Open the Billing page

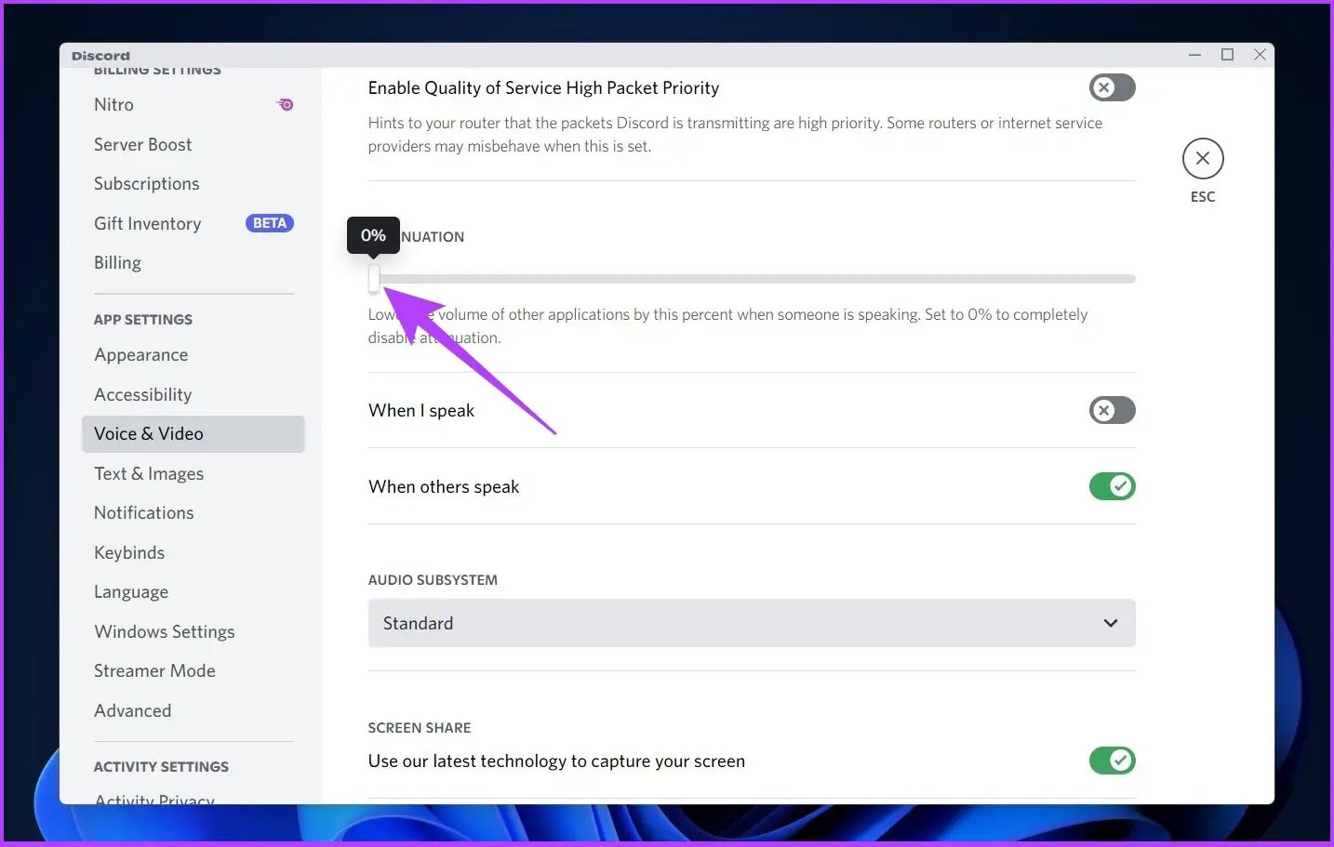118,263
